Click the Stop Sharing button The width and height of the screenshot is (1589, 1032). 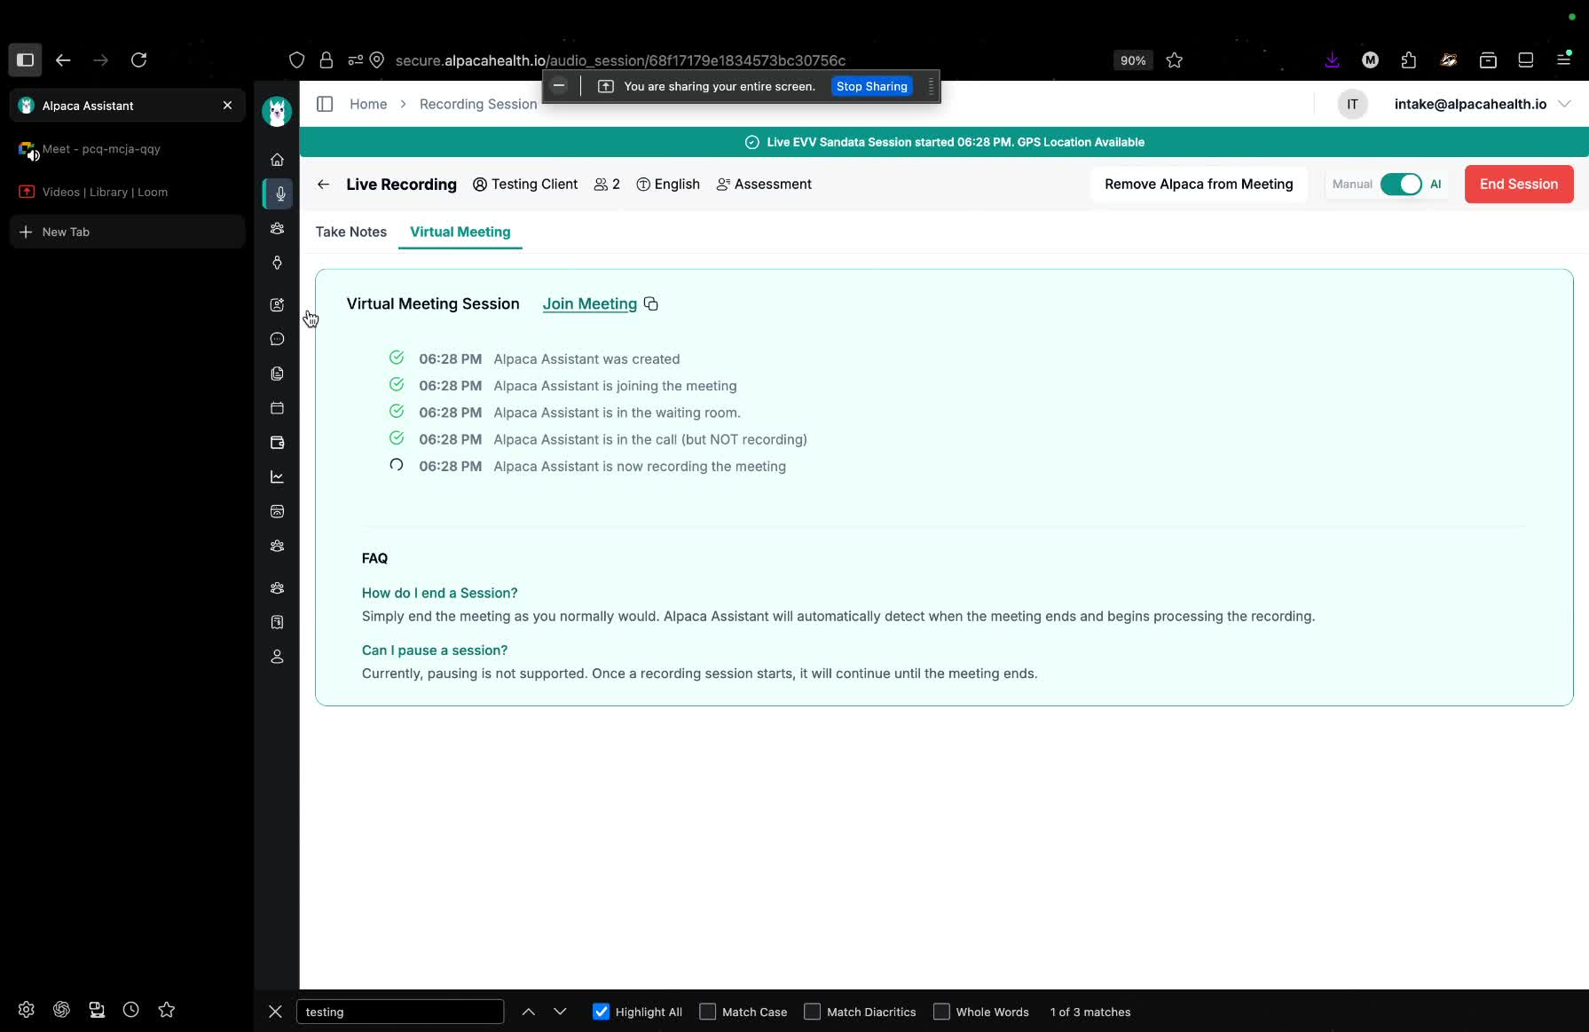[x=872, y=86]
